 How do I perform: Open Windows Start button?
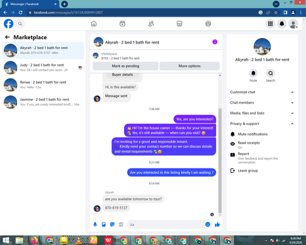pyautogui.click(x=6, y=240)
